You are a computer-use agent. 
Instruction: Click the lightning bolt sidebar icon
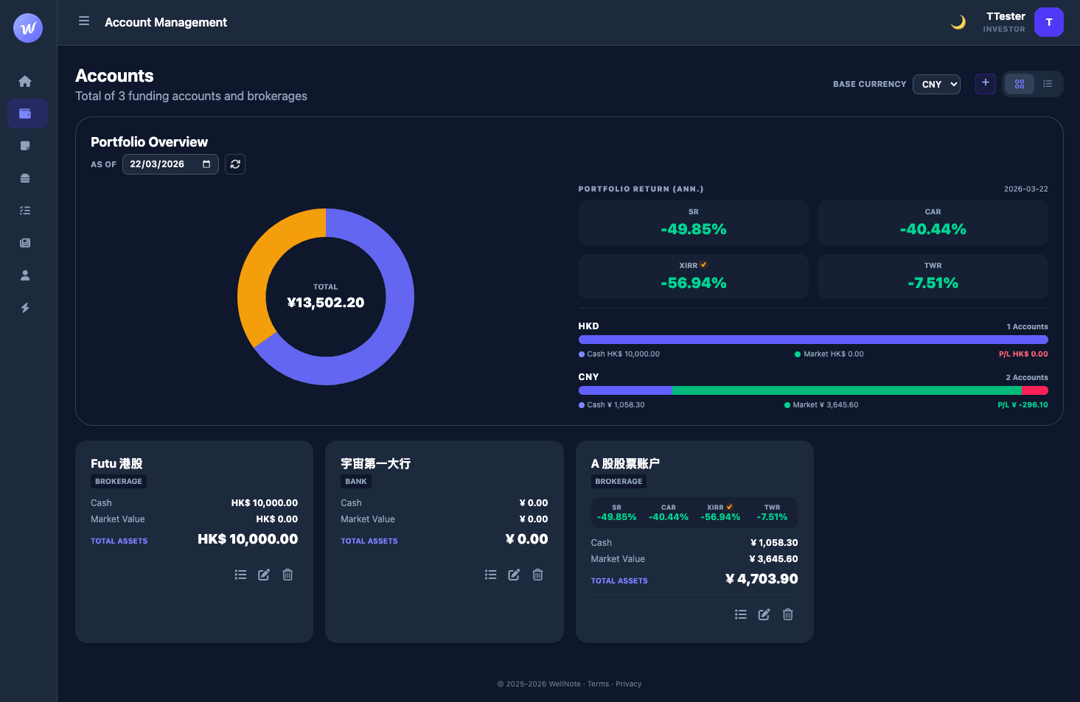25,308
